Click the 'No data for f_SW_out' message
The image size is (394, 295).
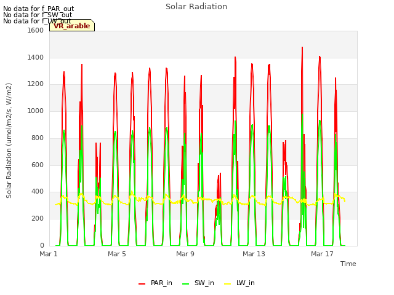click(38, 15)
